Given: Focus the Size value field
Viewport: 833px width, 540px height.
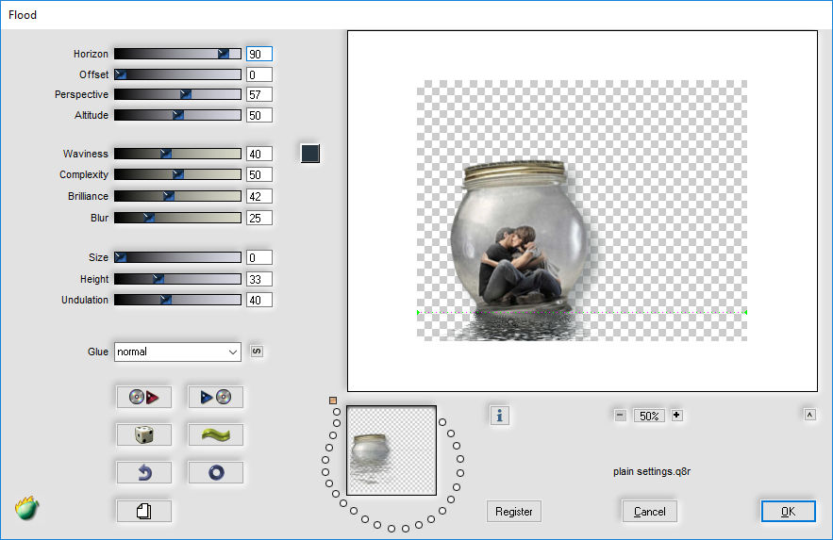Looking at the screenshot, I should click(x=259, y=257).
